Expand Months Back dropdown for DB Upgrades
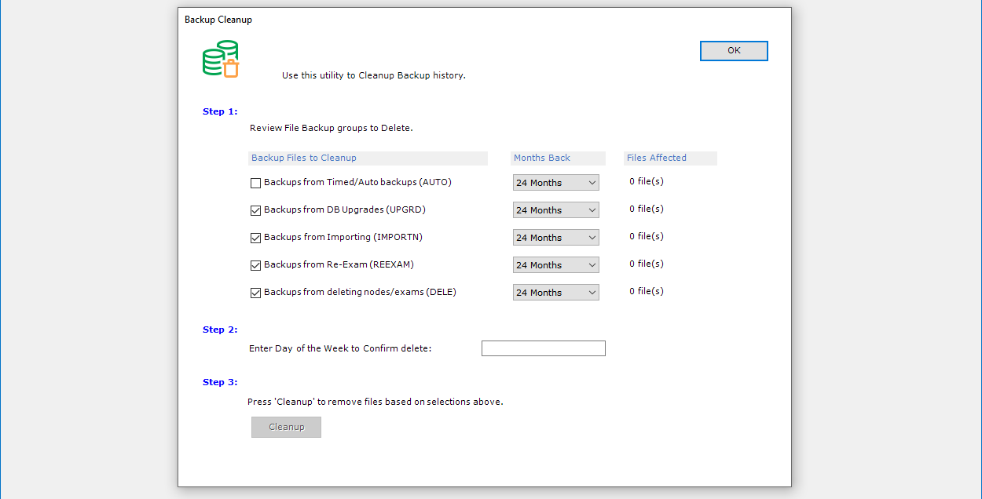Screen dimensions: 982x499 click(555, 210)
